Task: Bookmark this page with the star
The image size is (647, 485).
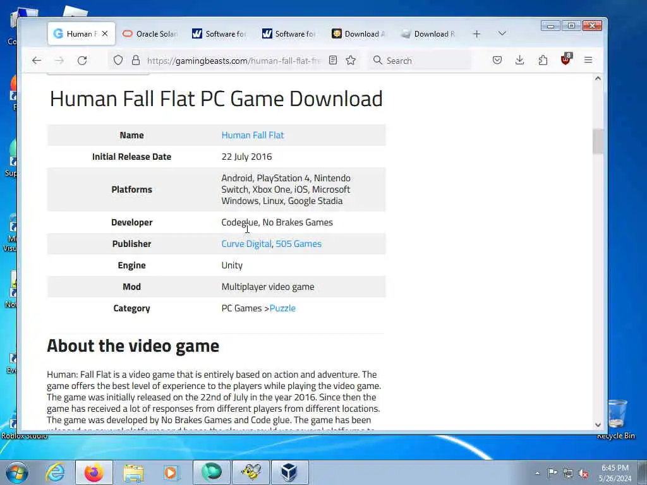Action: click(x=351, y=61)
